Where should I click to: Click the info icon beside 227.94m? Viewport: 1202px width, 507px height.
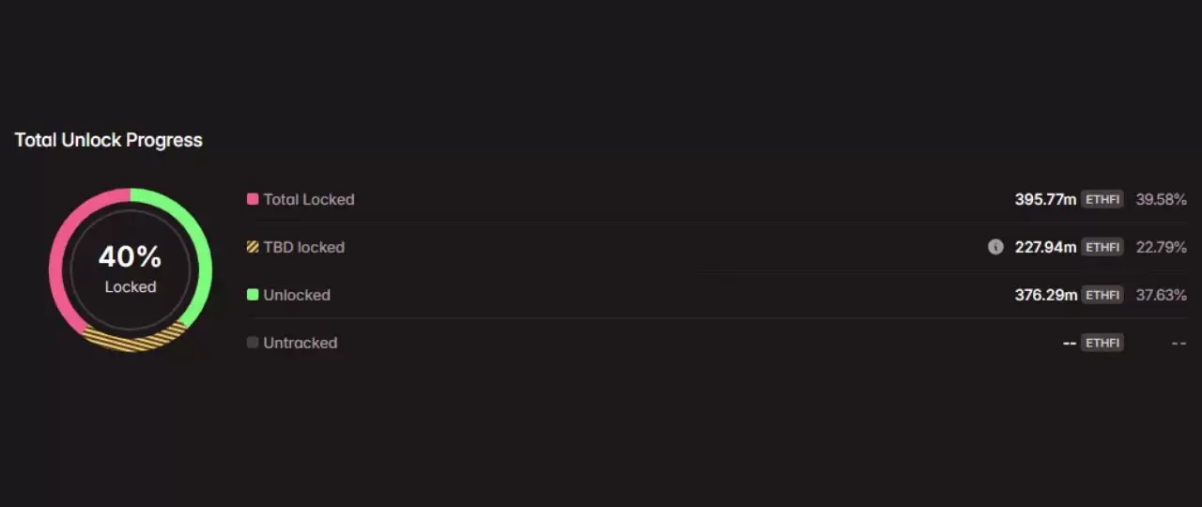(x=995, y=247)
